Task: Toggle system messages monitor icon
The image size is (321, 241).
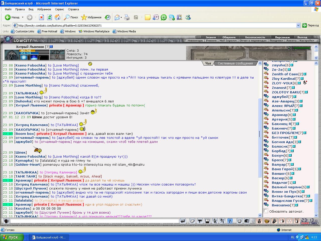Action: (x=207, y=221)
